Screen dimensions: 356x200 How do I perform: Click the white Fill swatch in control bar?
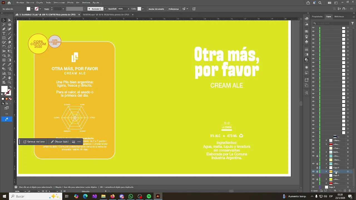click(x=28, y=9)
